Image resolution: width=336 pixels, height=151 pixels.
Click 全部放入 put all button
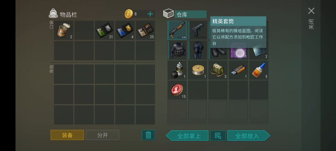(x=249, y=135)
